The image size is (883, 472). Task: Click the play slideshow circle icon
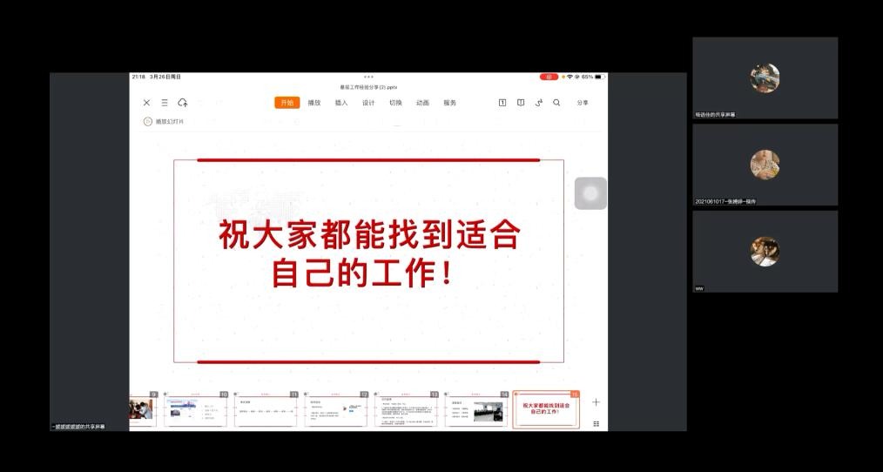coord(148,122)
